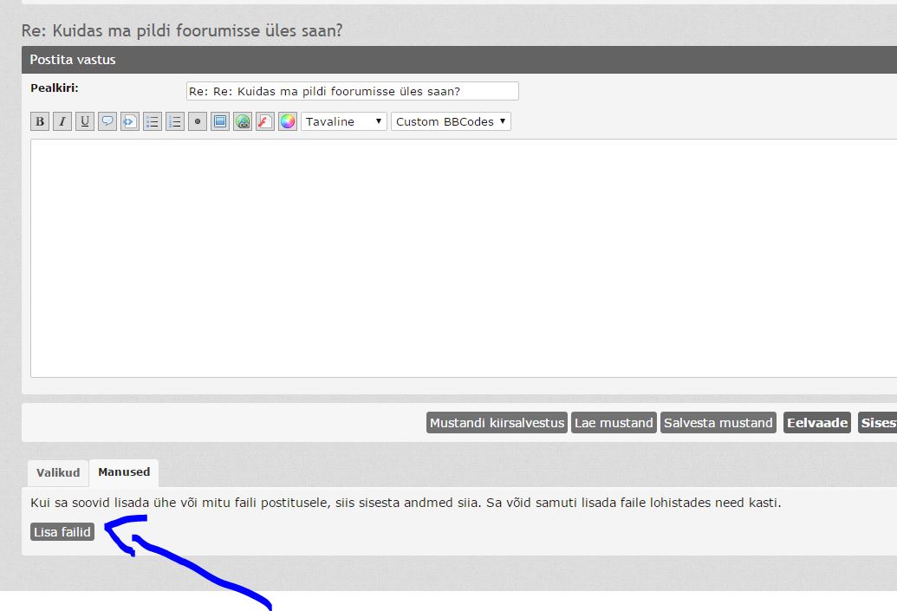Insert an image with the picture icon
897x611 pixels.
tap(220, 121)
